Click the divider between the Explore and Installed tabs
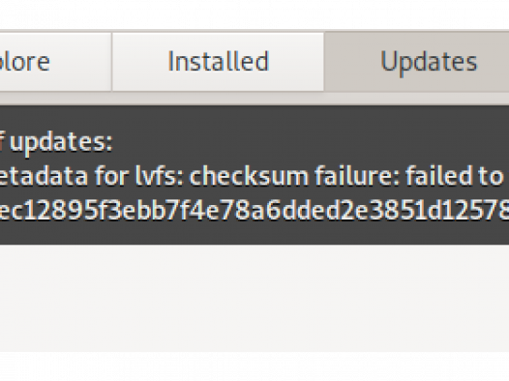The height and width of the screenshot is (381, 509). [x=112, y=62]
